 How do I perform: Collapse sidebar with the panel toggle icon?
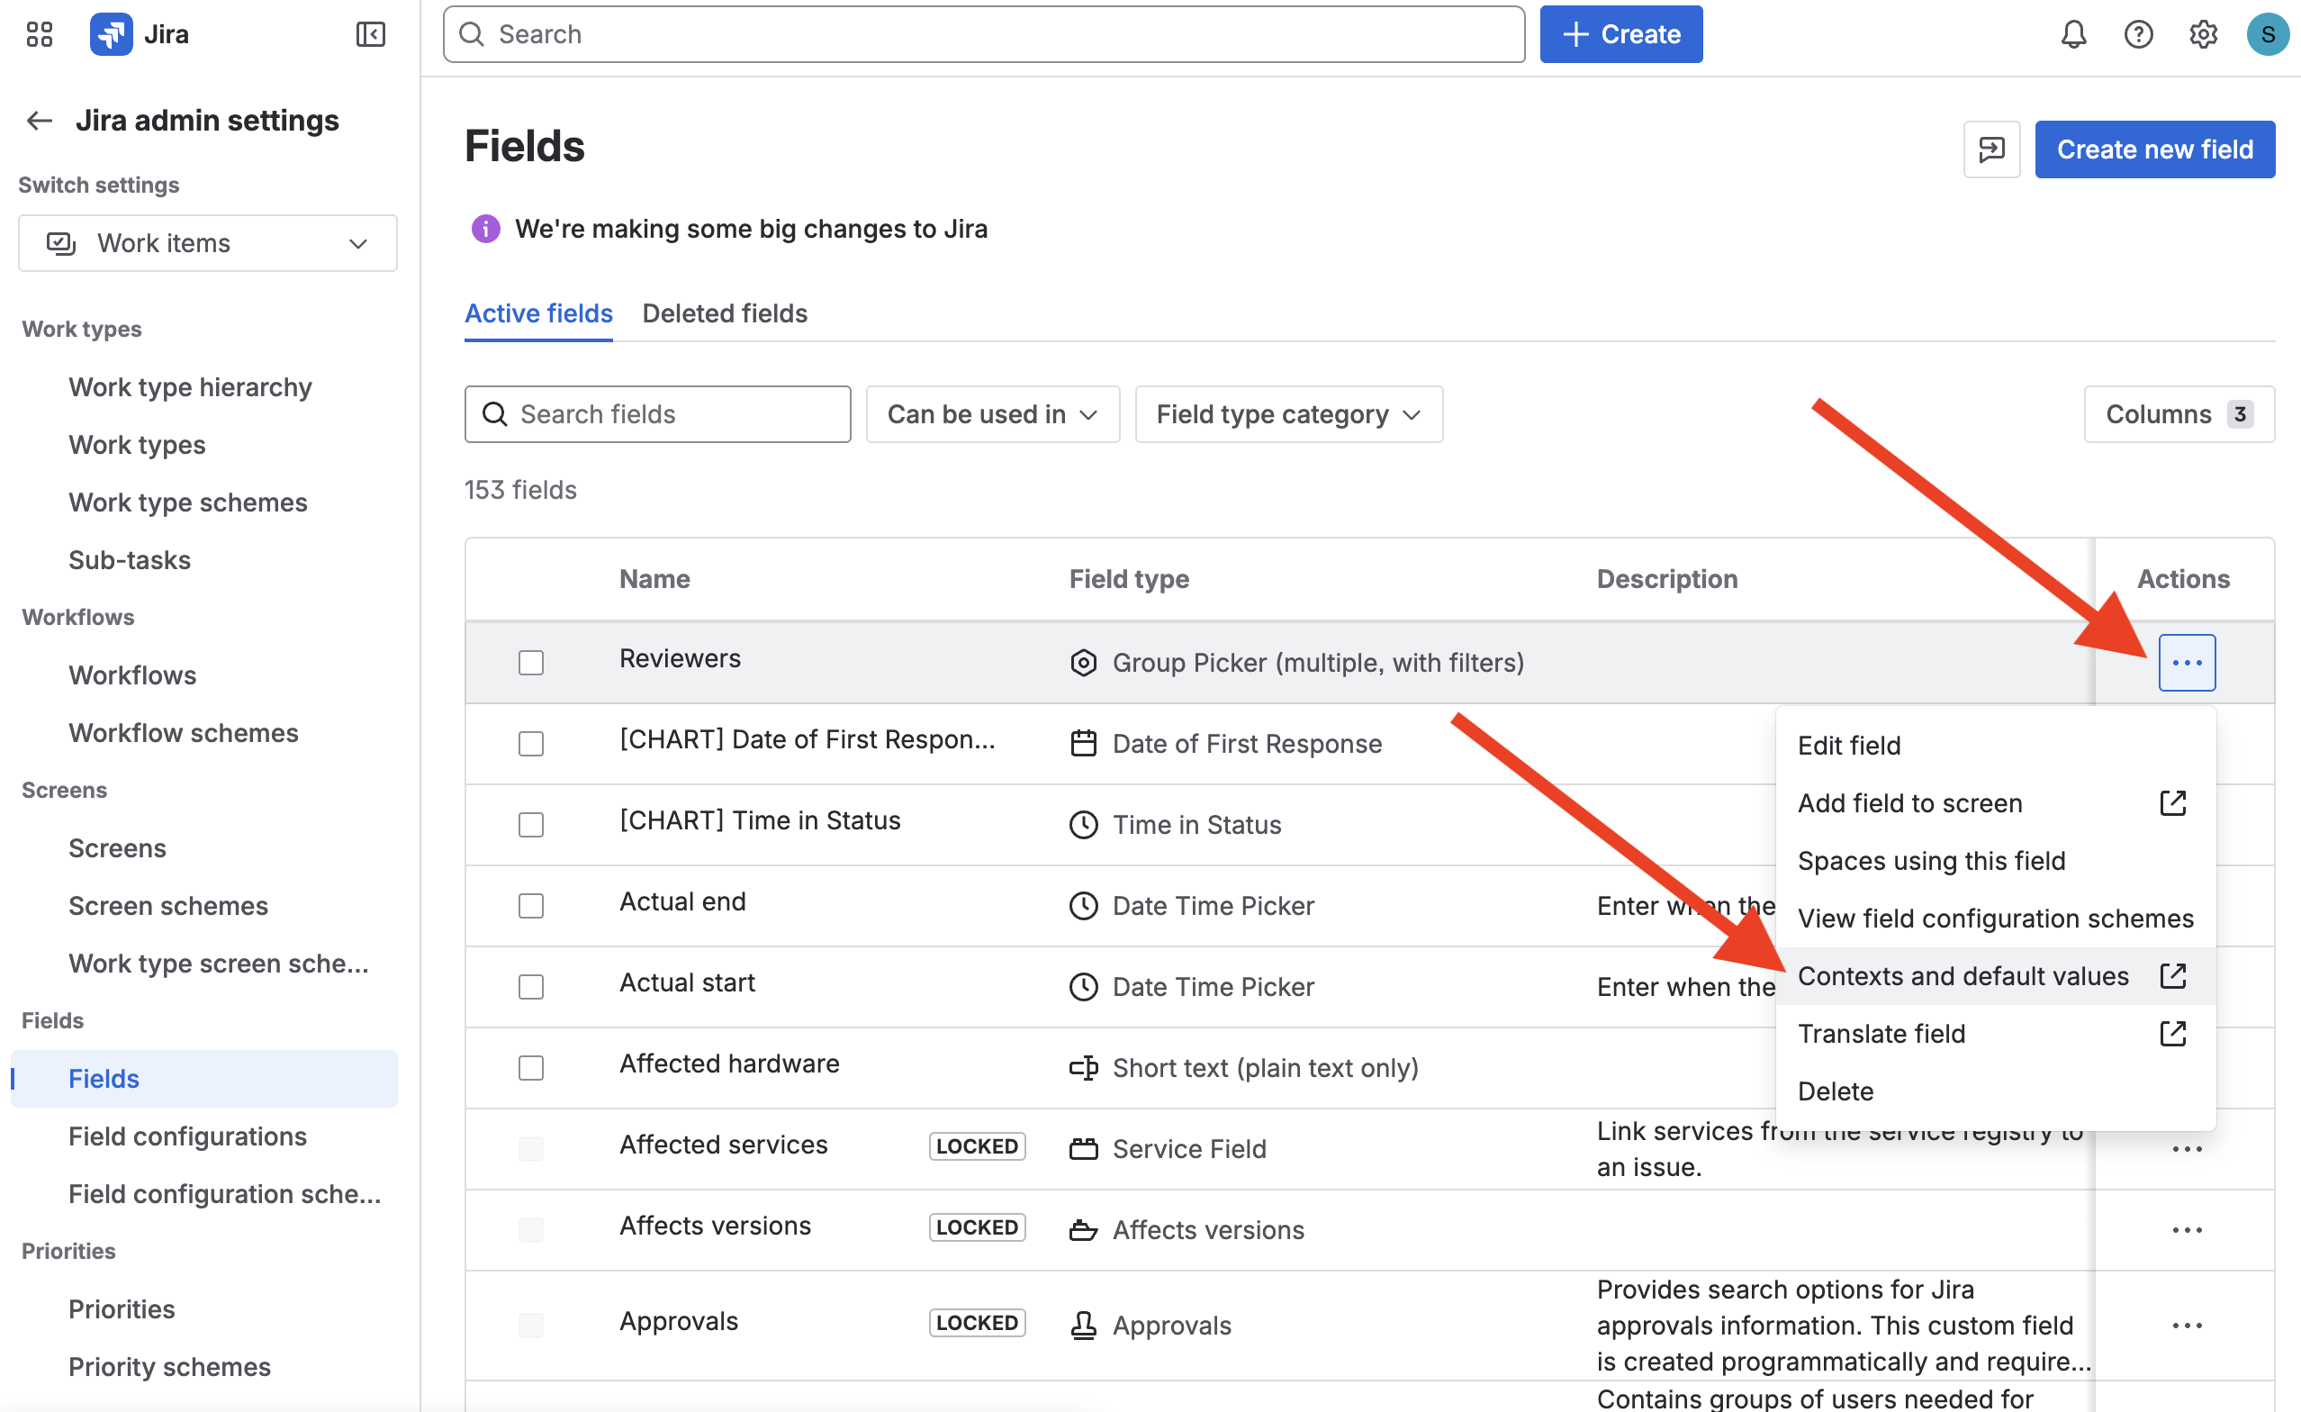(x=370, y=34)
